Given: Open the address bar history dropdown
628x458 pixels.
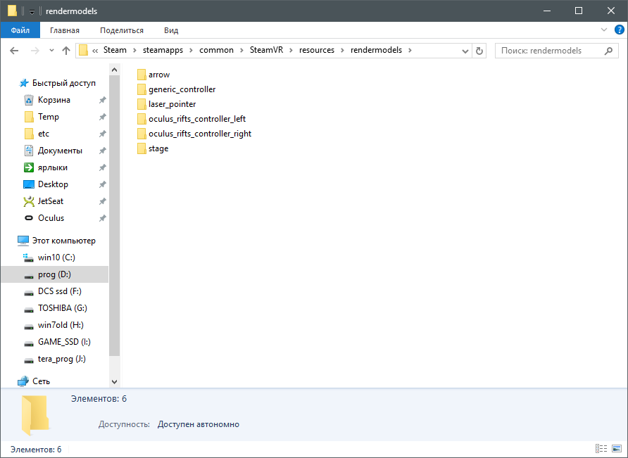Looking at the screenshot, I should coord(465,51).
